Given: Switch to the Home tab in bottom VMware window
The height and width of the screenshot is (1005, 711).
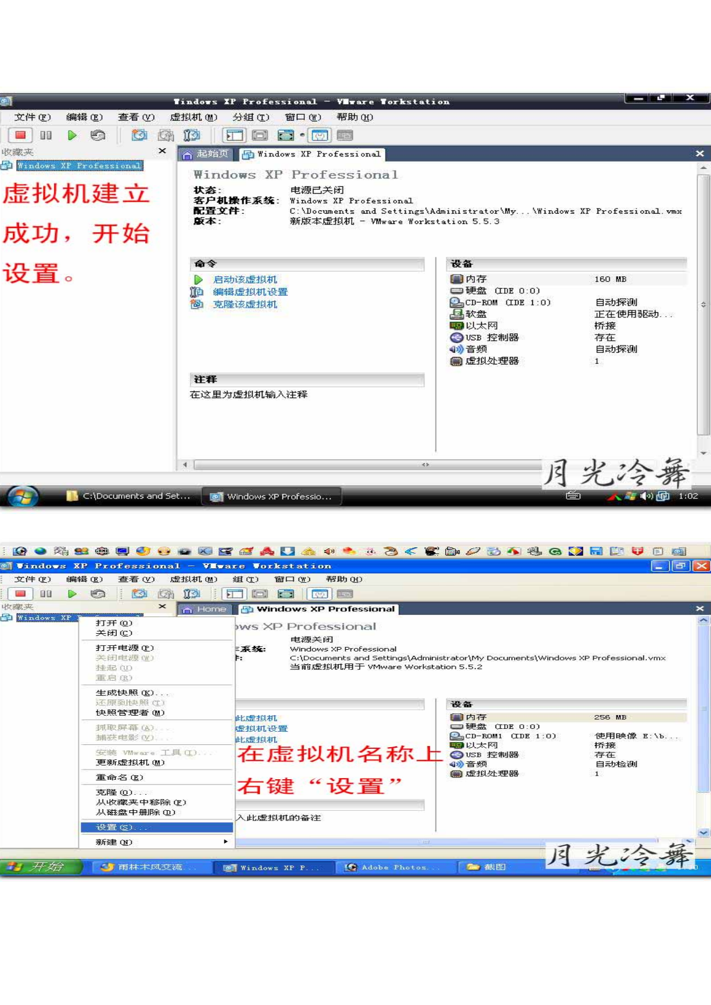Looking at the screenshot, I should (205, 609).
